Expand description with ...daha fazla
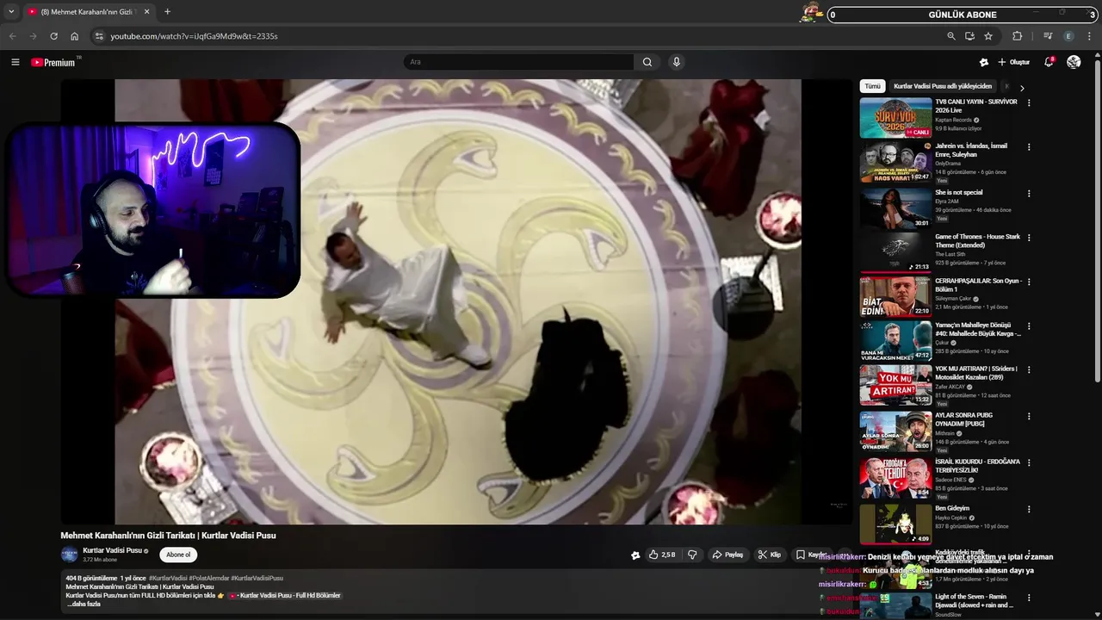Screen dimensions: 1102x620 coord(84,604)
